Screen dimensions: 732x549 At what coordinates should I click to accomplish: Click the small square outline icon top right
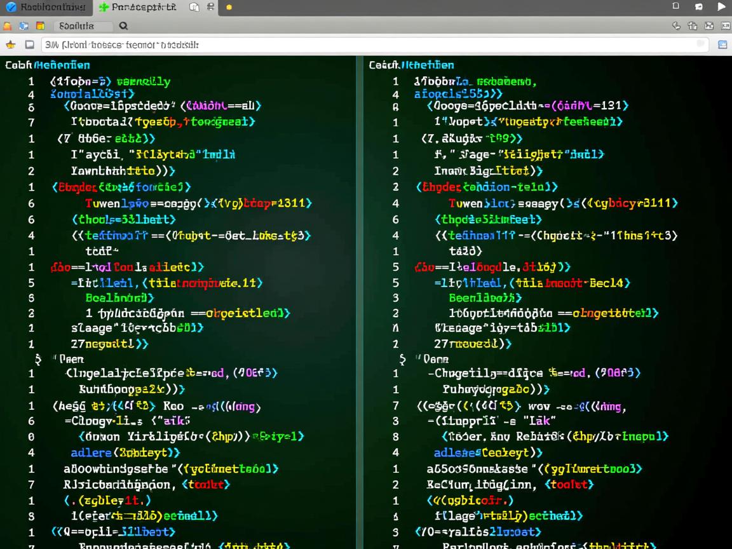click(x=676, y=6)
